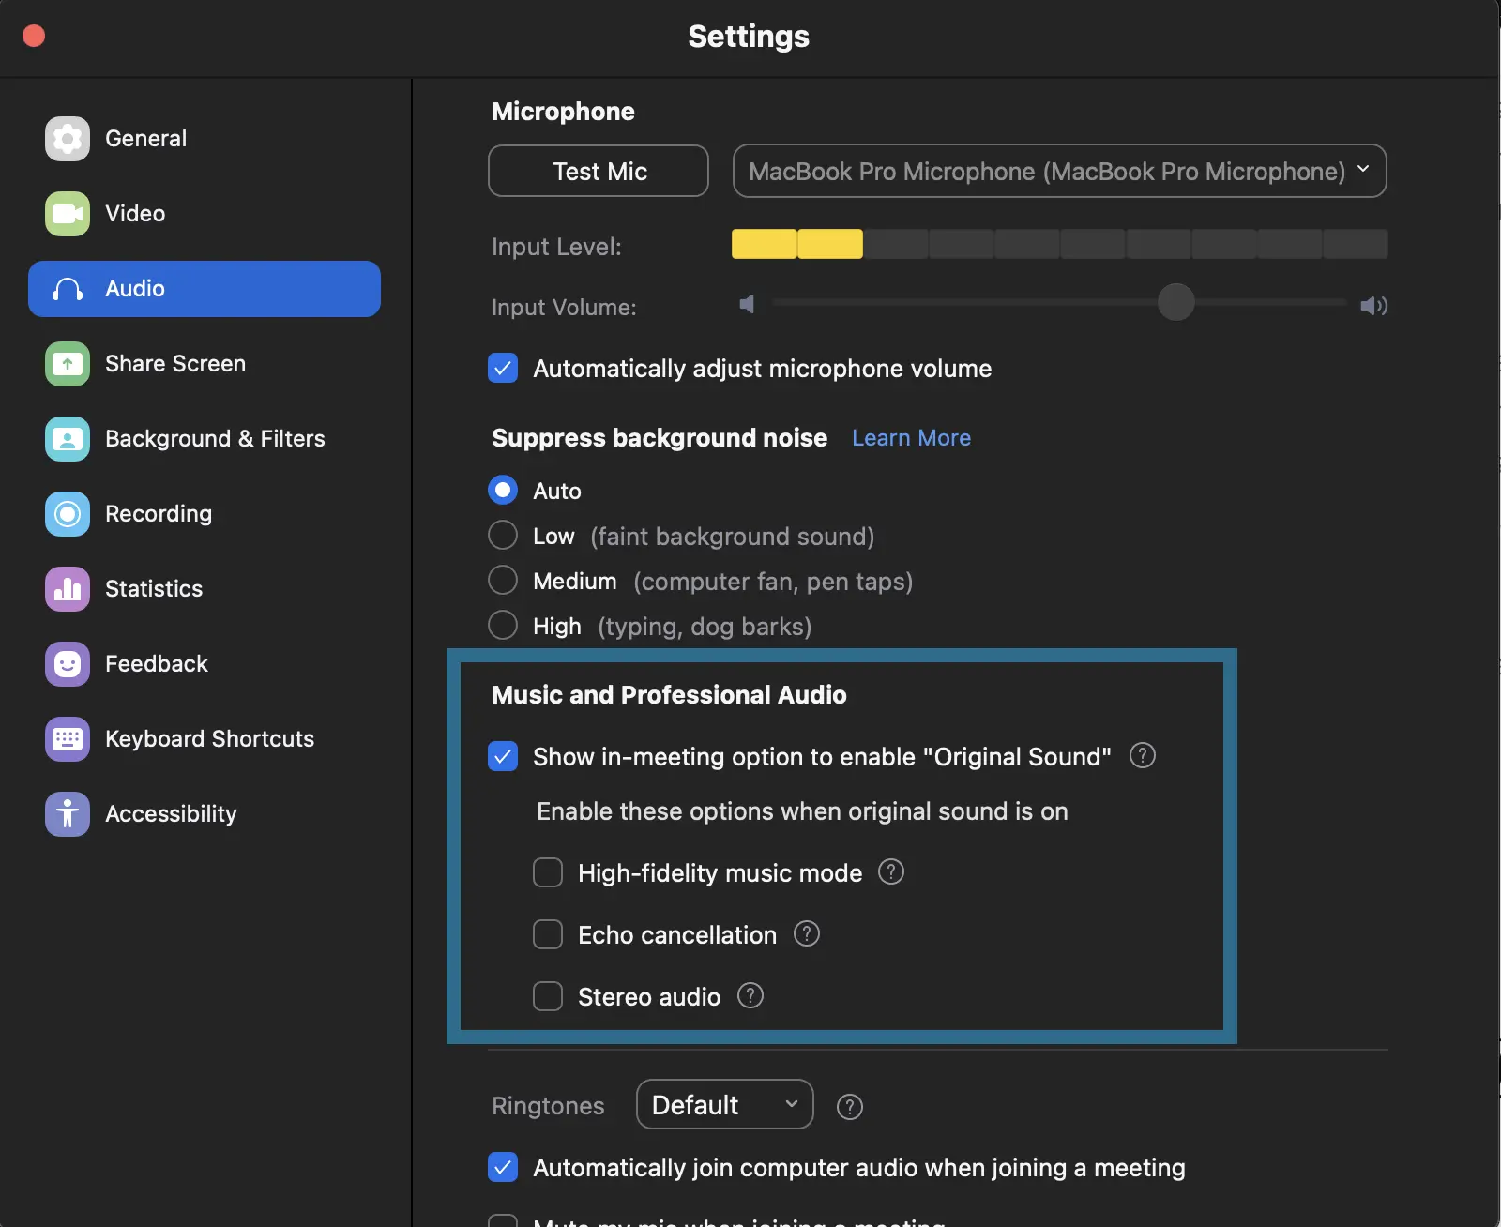Select Medium noise suppression

(x=503, y=580)
